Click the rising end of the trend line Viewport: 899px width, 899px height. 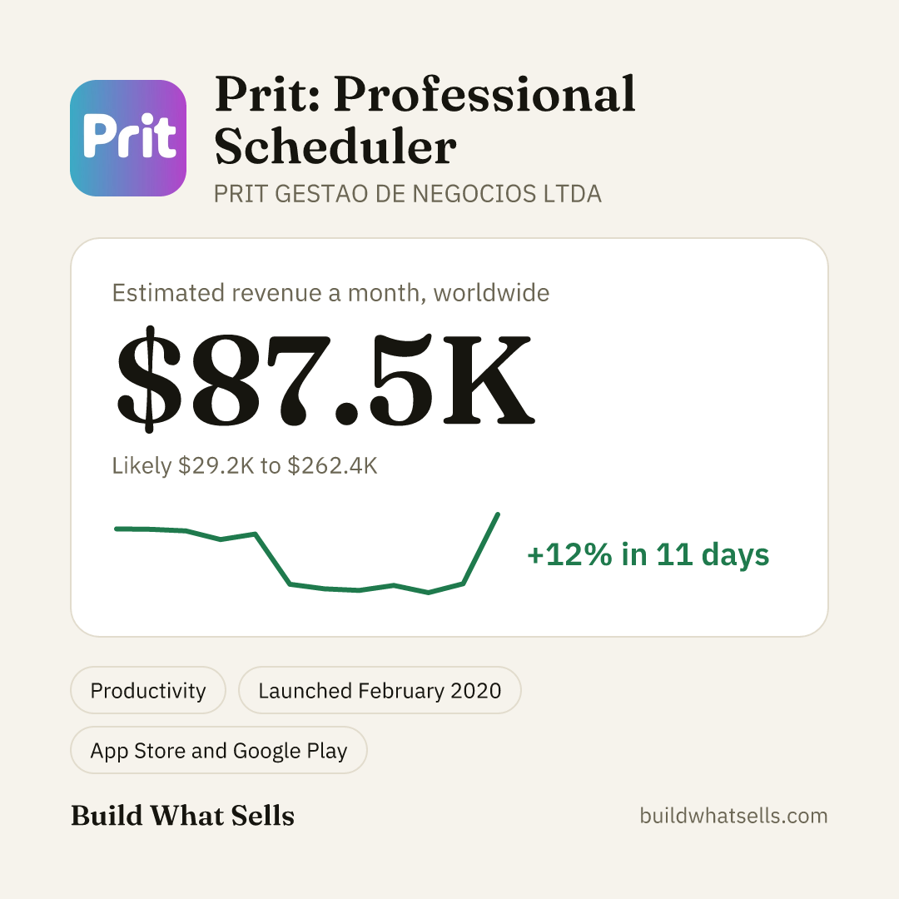482,548
